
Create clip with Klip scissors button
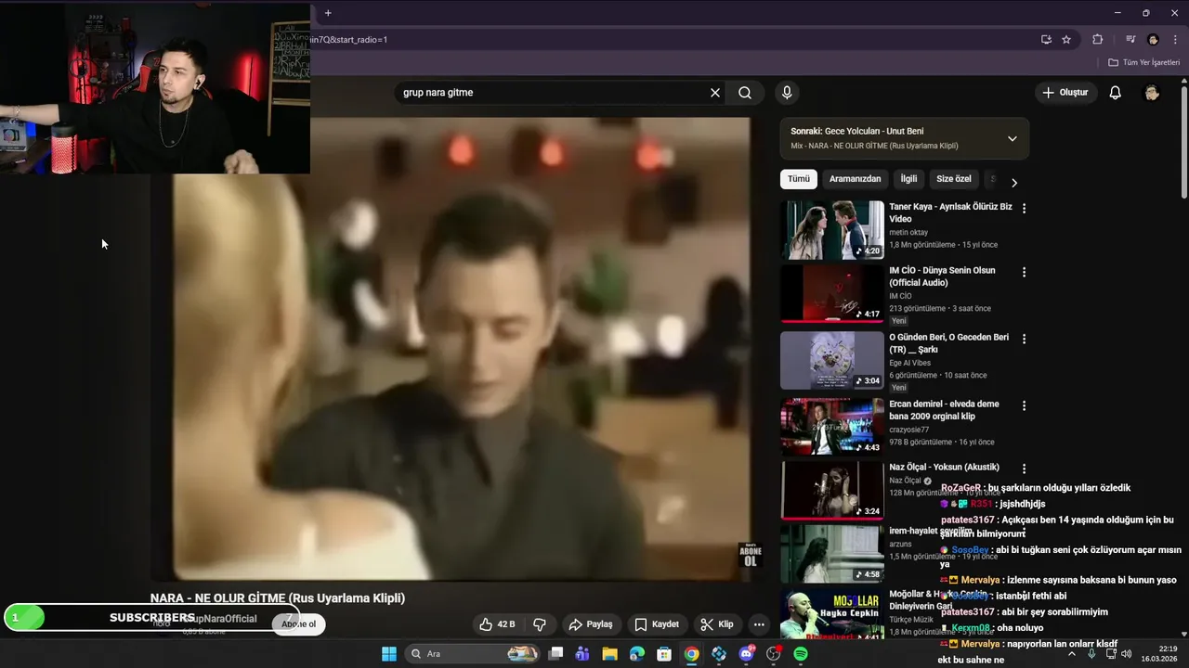coord(716,624)
